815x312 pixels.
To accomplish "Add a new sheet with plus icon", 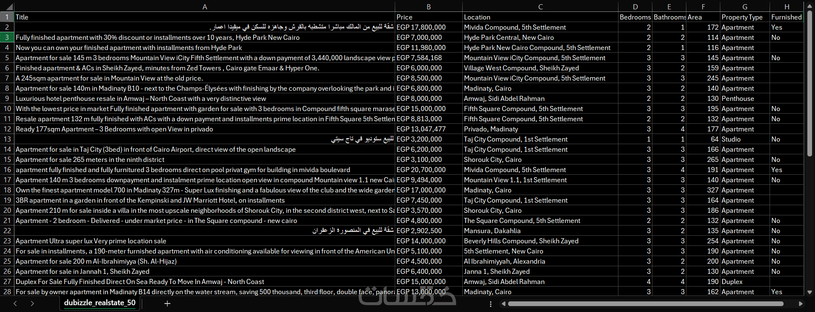I will coord(167,304).
